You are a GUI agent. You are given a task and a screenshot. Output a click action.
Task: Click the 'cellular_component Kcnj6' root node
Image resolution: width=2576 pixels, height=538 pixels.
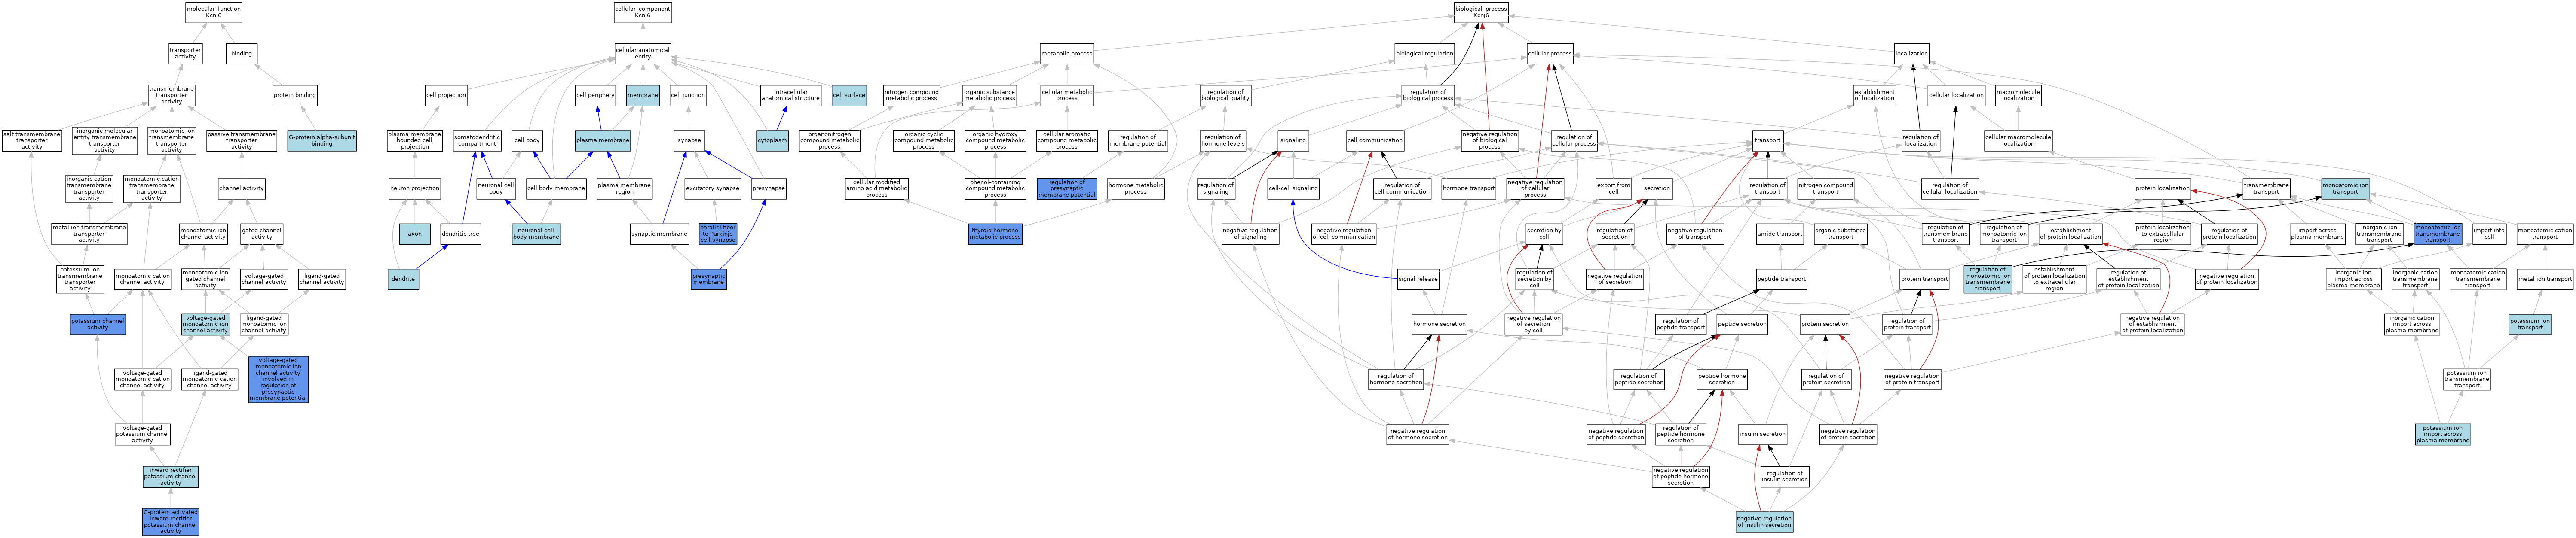(x=643, y=12)
